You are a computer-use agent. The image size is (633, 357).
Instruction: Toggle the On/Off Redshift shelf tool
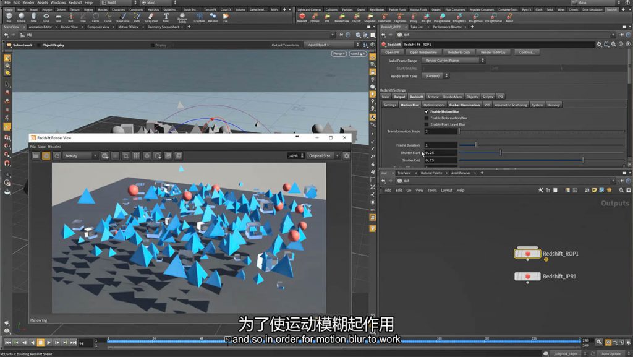click(357, 17)
